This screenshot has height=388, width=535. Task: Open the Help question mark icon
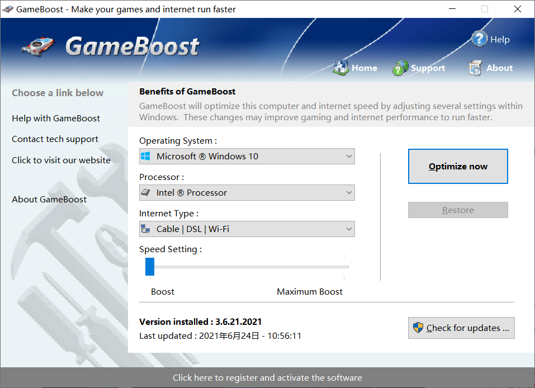click(480, 39)
